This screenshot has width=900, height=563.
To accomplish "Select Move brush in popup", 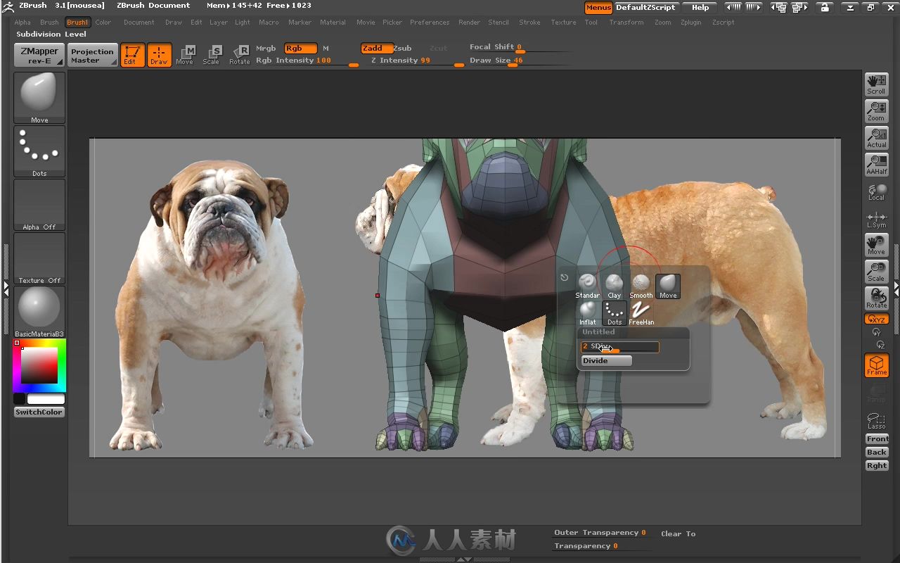I will tap(668, 286).
